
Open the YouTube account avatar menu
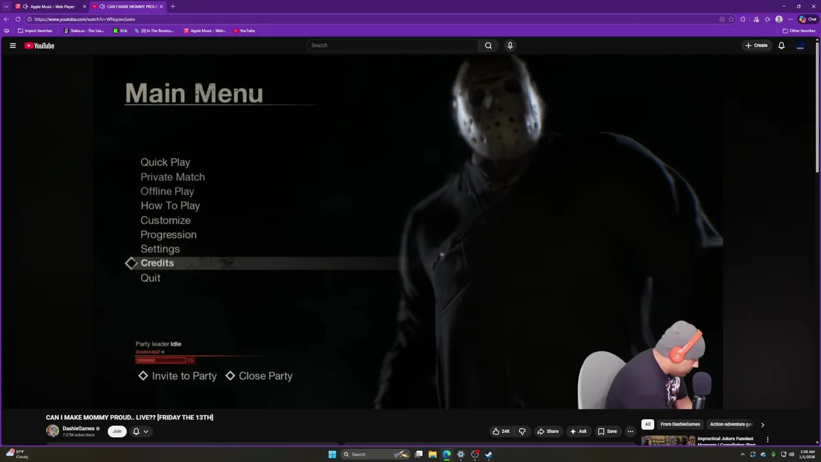[x=800, y=46]
